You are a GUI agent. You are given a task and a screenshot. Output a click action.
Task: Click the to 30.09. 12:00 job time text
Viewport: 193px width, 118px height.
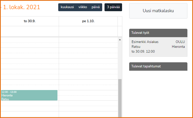coord(143,51)
